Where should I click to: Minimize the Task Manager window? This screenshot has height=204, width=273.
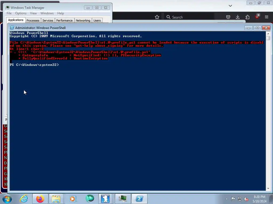point(88,8)
